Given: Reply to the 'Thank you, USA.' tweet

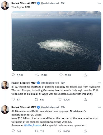Looking at the screenshot, I should pos(13,75).
